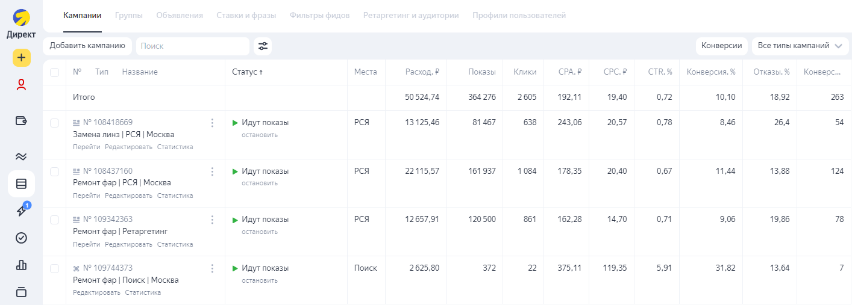Screen dimensions: 852x305
Task: Select the checkbox for campaign № 108418669
Action: click(55, 123)
